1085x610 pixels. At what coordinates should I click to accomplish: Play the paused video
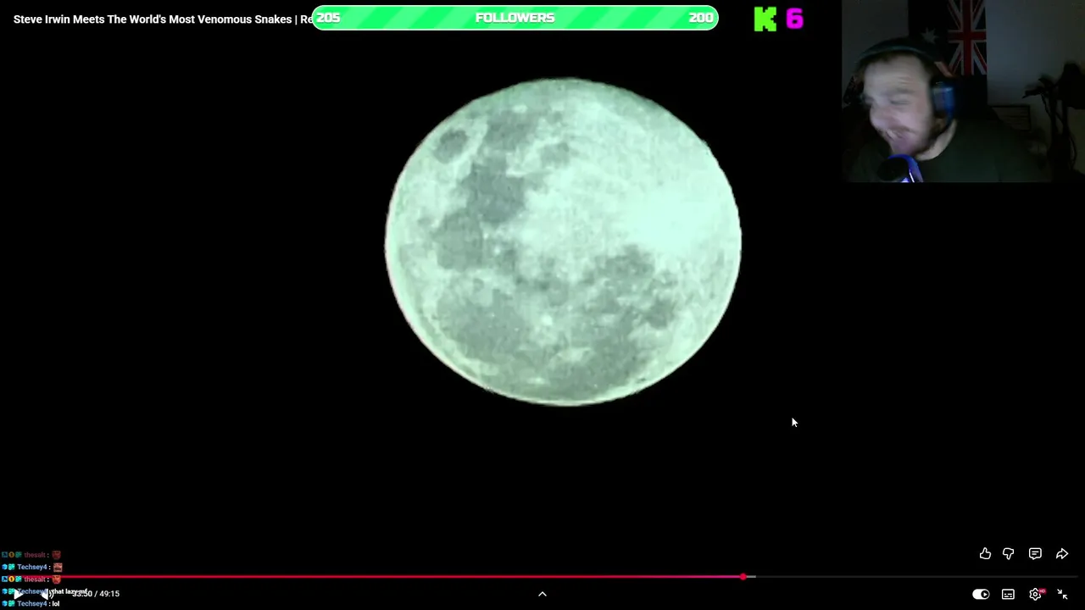point(17,594)
